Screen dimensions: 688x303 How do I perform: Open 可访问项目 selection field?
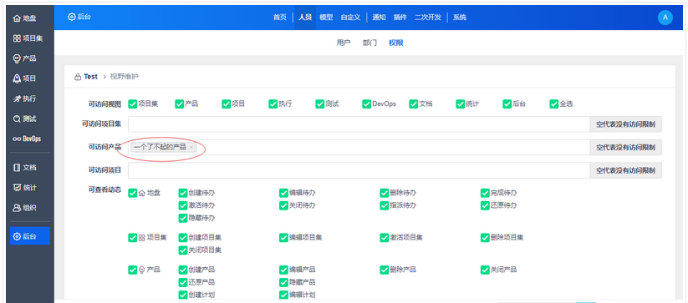pos(359,170)
